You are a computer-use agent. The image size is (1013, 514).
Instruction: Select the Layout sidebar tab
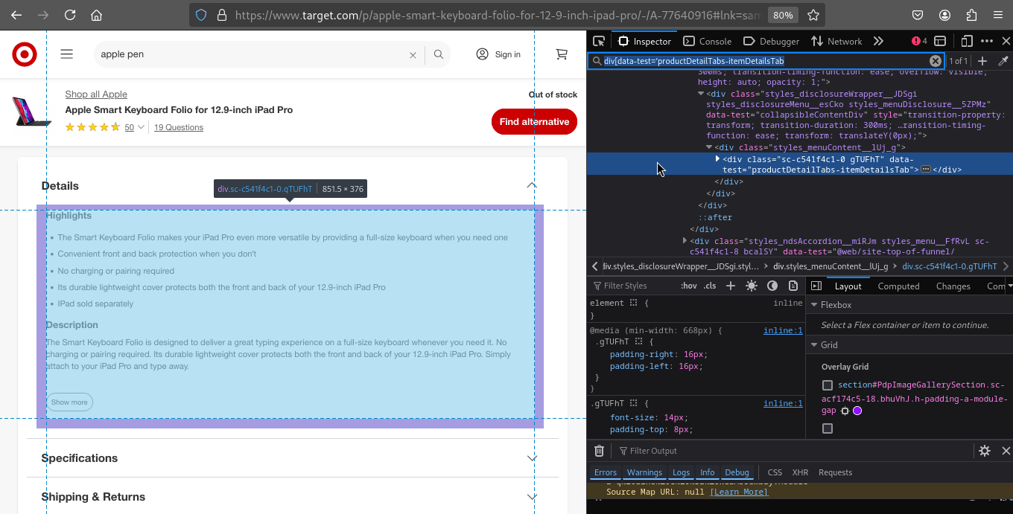click(x=848, y=286)
